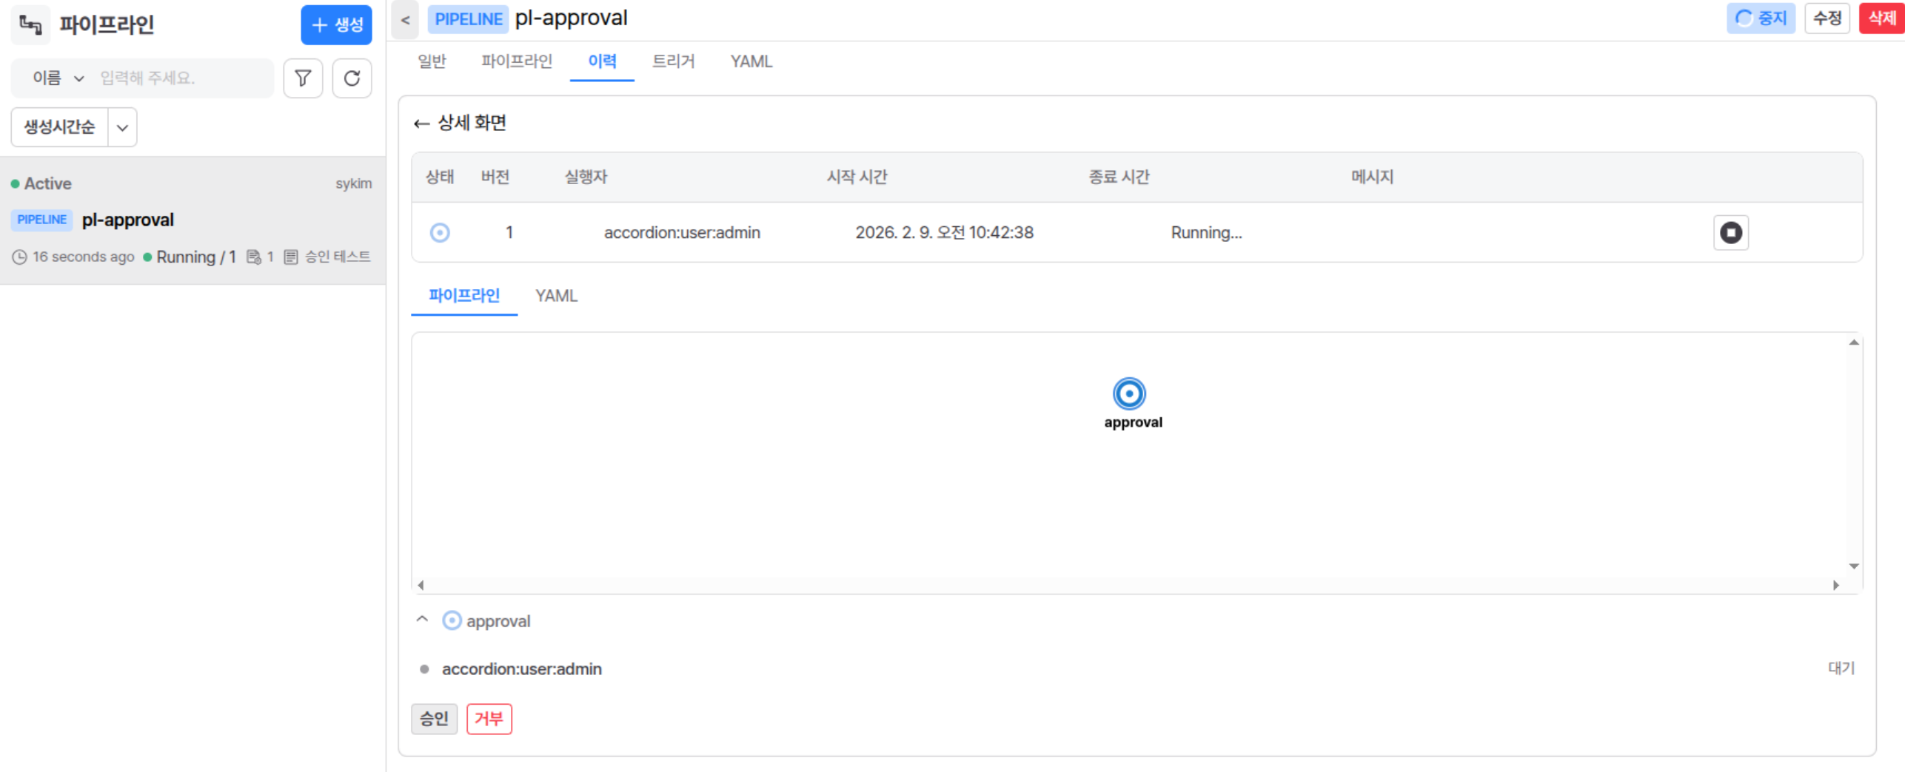Open the 트리거 tab
1905x772 pixels.
(673, 61)
